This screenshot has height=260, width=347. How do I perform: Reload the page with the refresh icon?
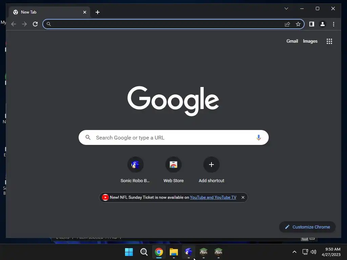point(35,24)
